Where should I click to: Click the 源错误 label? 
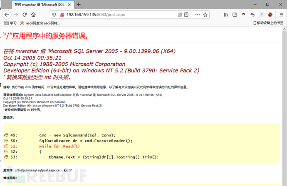pos(8,117)
